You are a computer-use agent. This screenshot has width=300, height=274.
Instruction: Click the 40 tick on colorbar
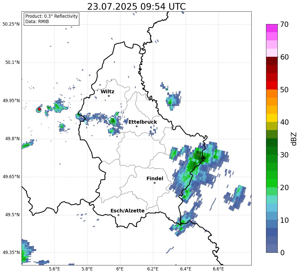point(284,122)
